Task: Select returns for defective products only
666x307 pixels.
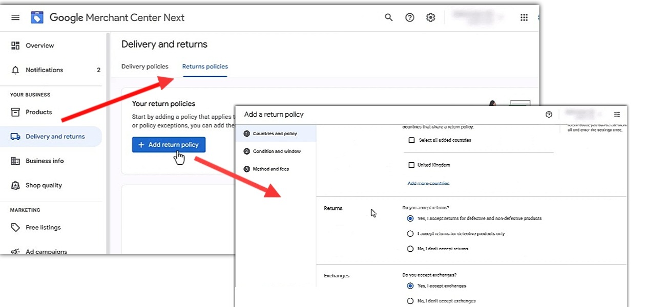Action: point(410,234)
